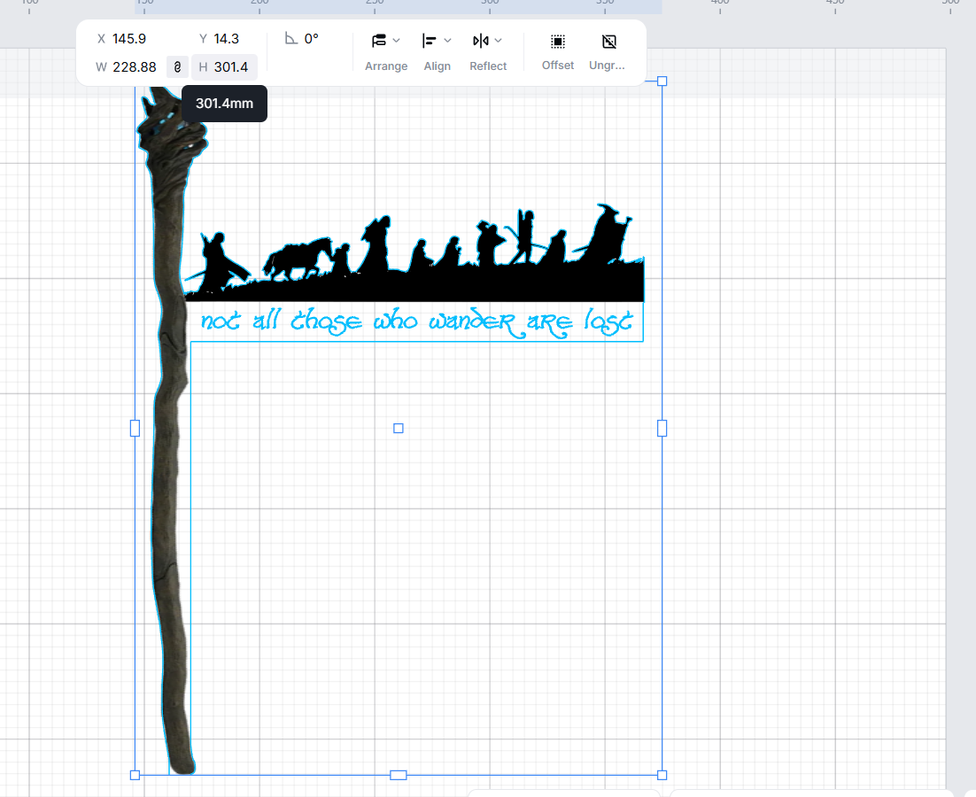
Task: Click the width field 228.88
Action: tap(134, 67)
